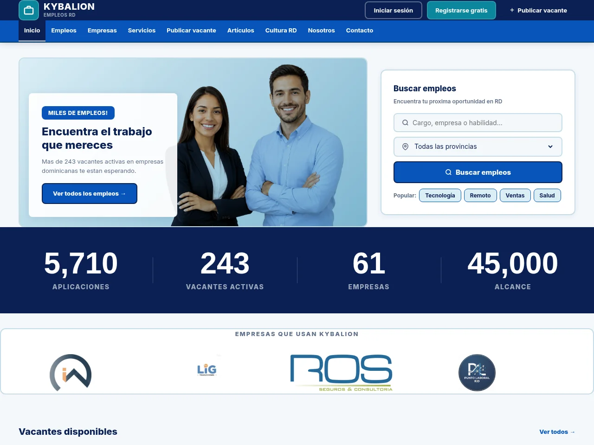The height and width of the screenshot is (445, 594).
Task: Go to the Inicio tab
Action: coord(32,31)
